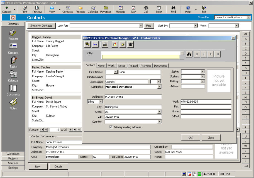Click the Details button
Viewport: 254px width, 178px height.
58,167
